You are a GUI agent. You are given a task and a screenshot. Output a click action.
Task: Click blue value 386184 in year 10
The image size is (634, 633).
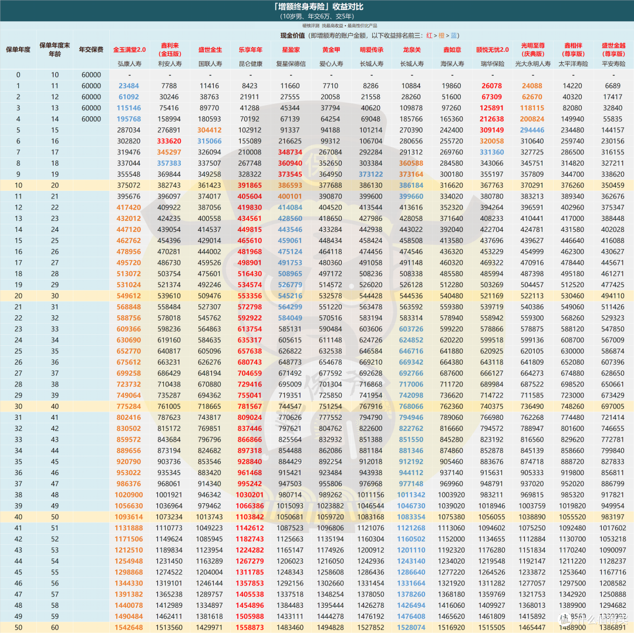(411, 185)
